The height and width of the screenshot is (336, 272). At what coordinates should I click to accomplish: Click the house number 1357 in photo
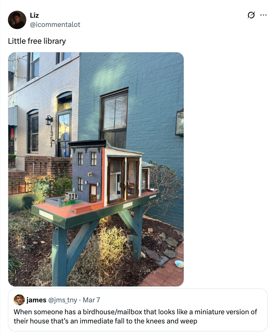51,136
